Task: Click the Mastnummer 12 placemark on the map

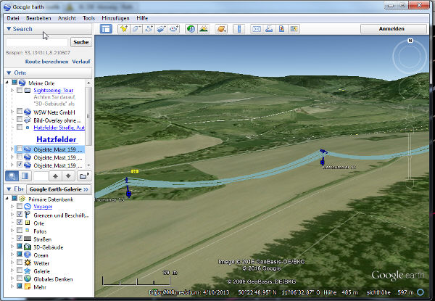Action: tap(323, 162)
